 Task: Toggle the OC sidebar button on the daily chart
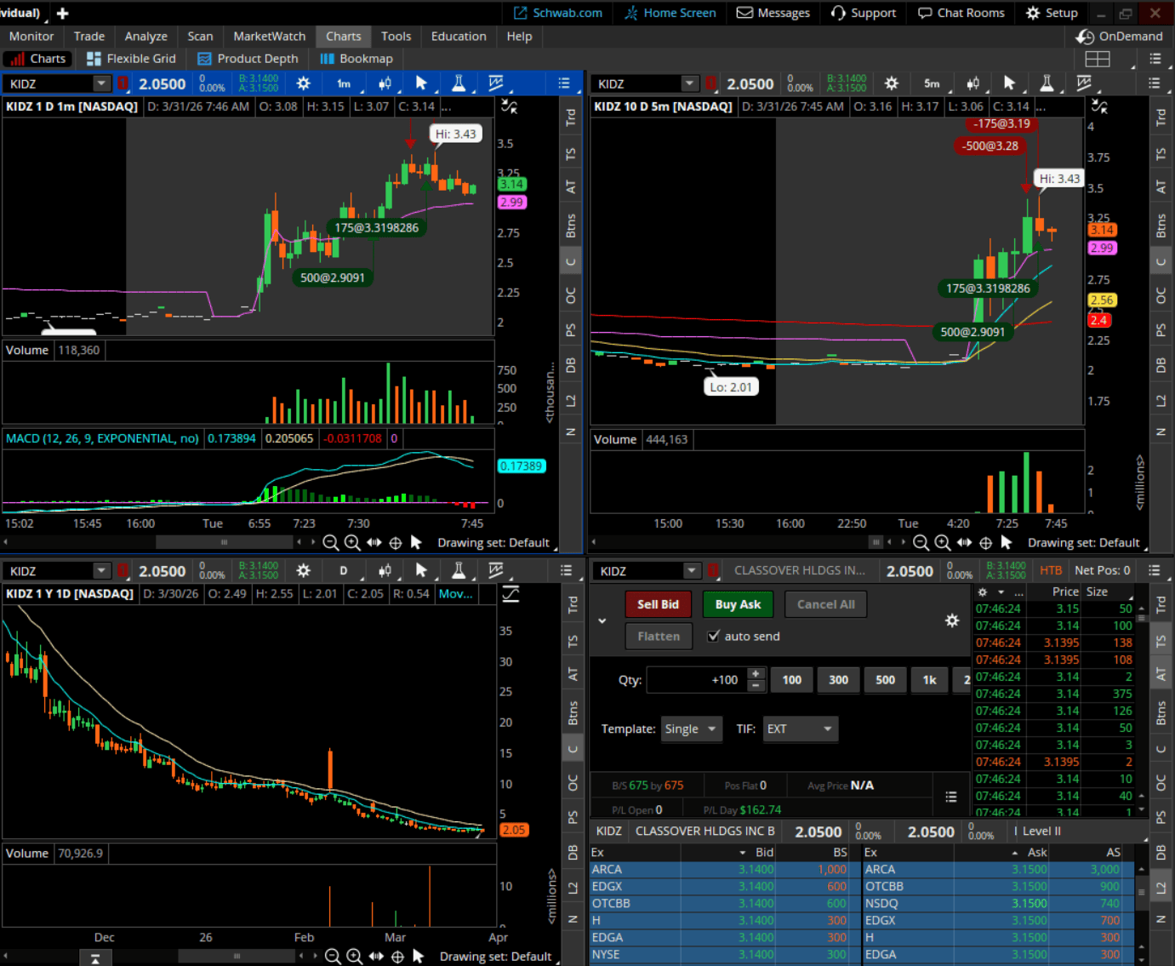[x=573, y=782]
